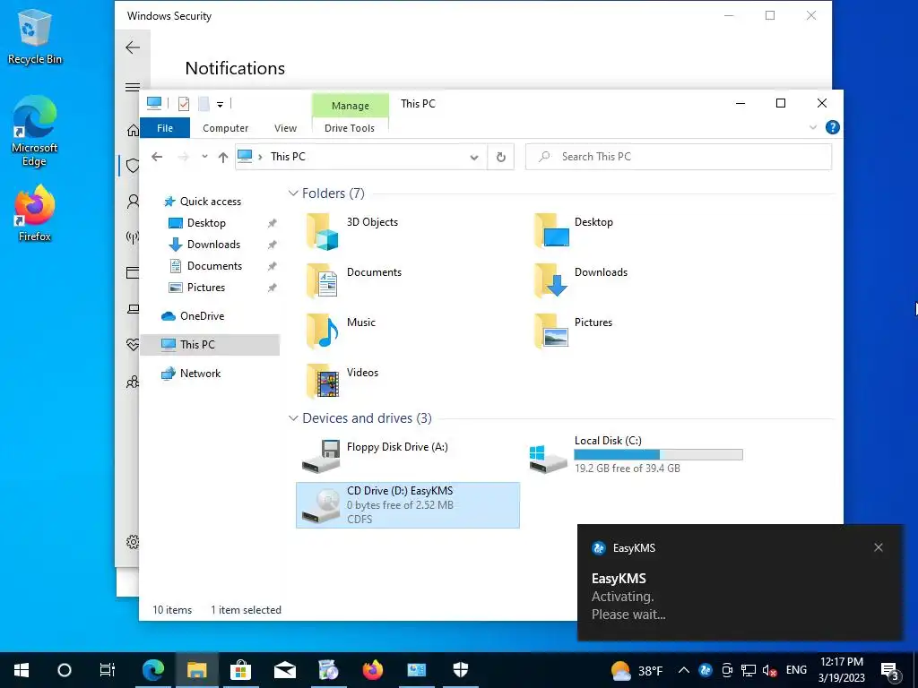Open the File menu
Image resolution: width=918 pixels, height=688 pixels.
[x=165, y=128]
